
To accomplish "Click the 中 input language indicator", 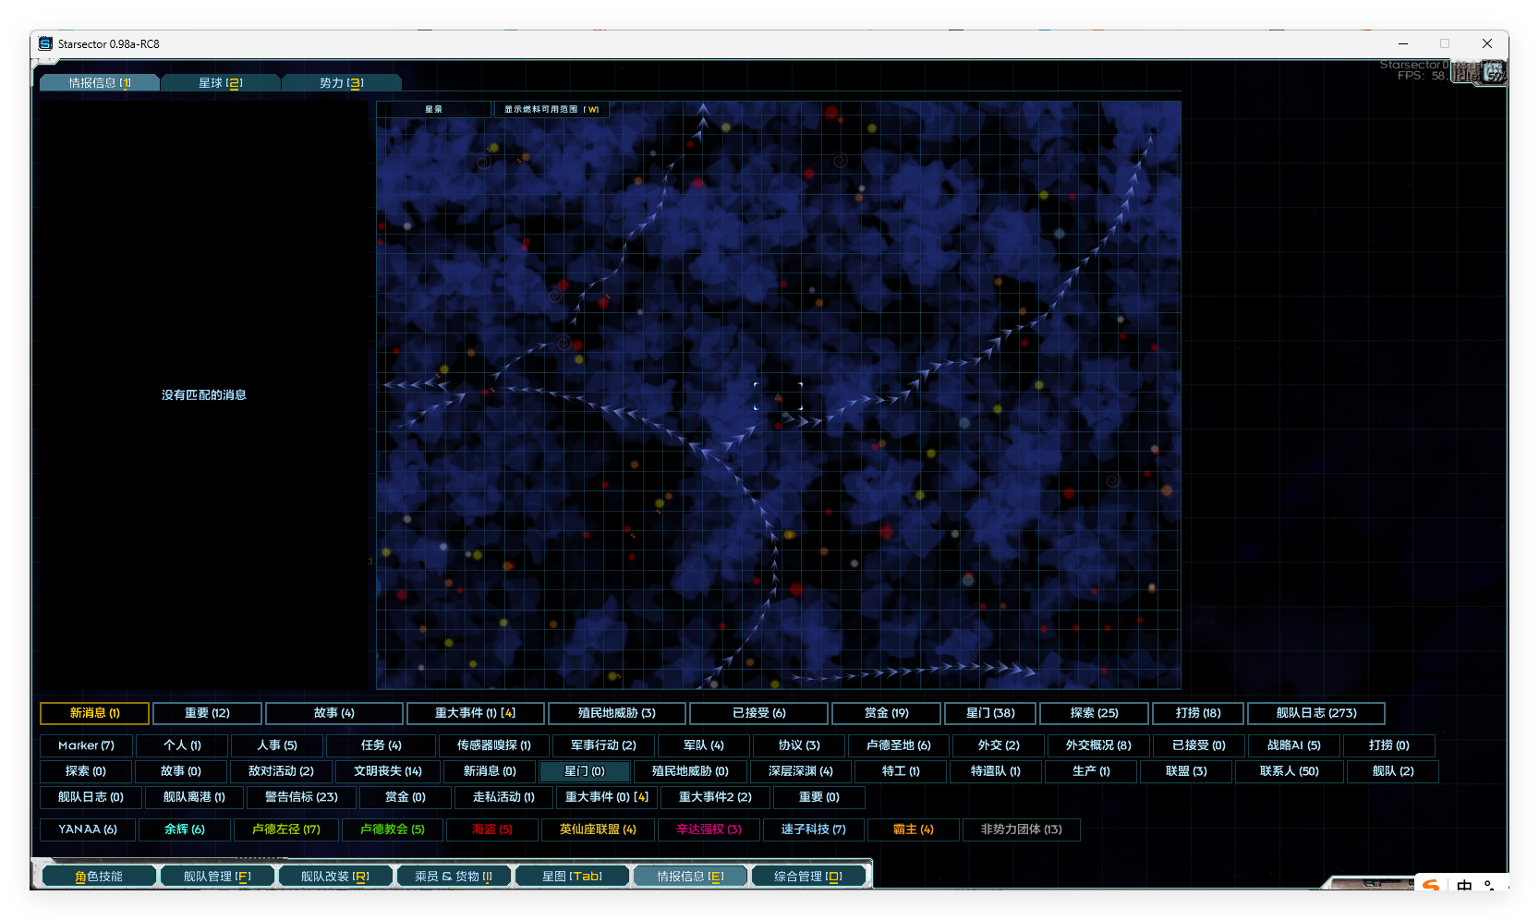I will 1464,885.
